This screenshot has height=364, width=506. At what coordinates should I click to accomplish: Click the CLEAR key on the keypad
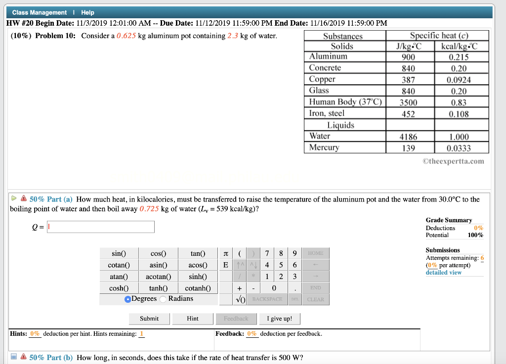(315, 299)
